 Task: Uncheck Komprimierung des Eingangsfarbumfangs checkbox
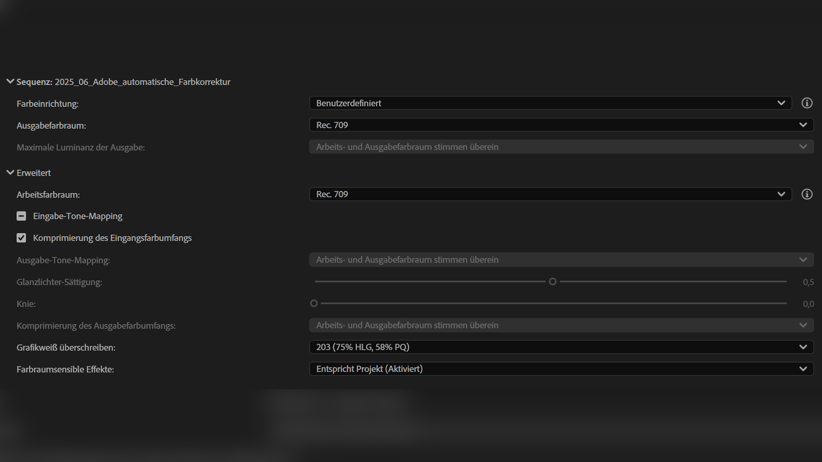click(x=21, y=238)
